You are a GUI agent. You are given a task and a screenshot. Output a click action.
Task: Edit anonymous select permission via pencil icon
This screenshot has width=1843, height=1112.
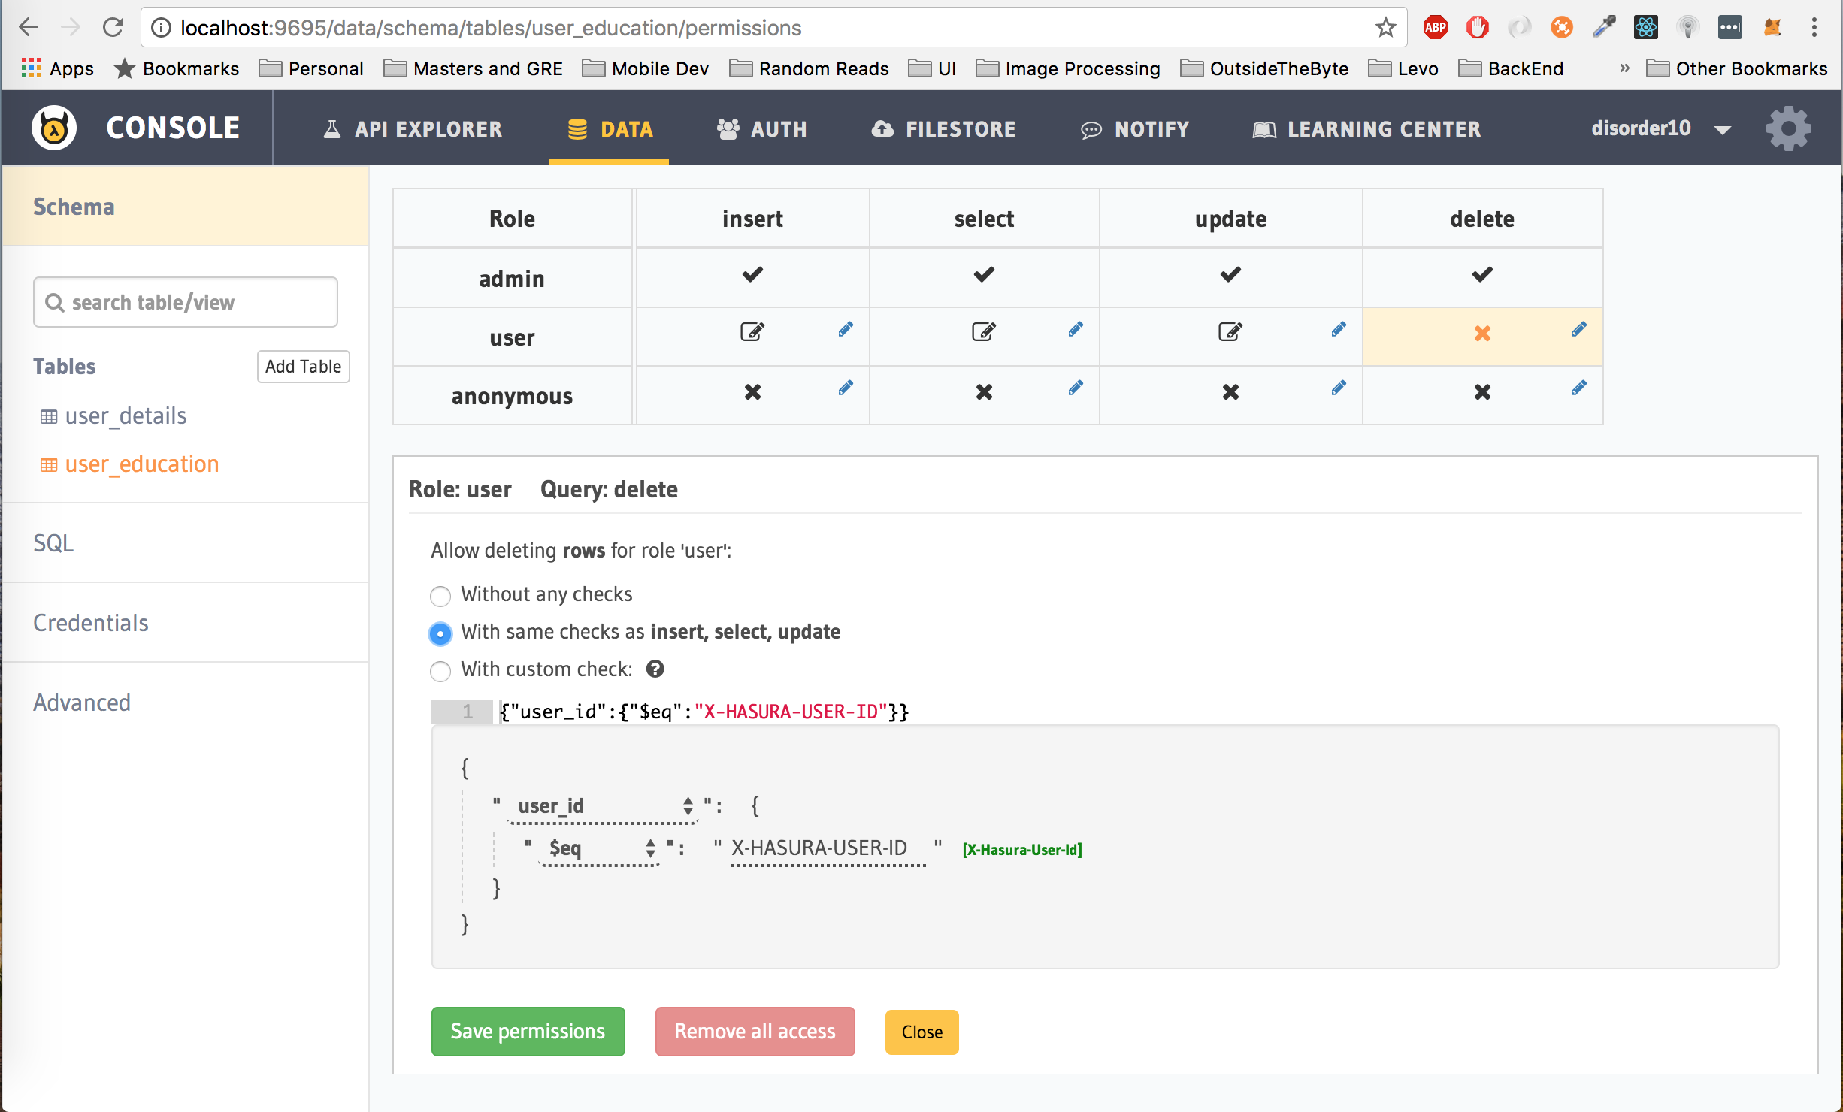click(1076, 388)
